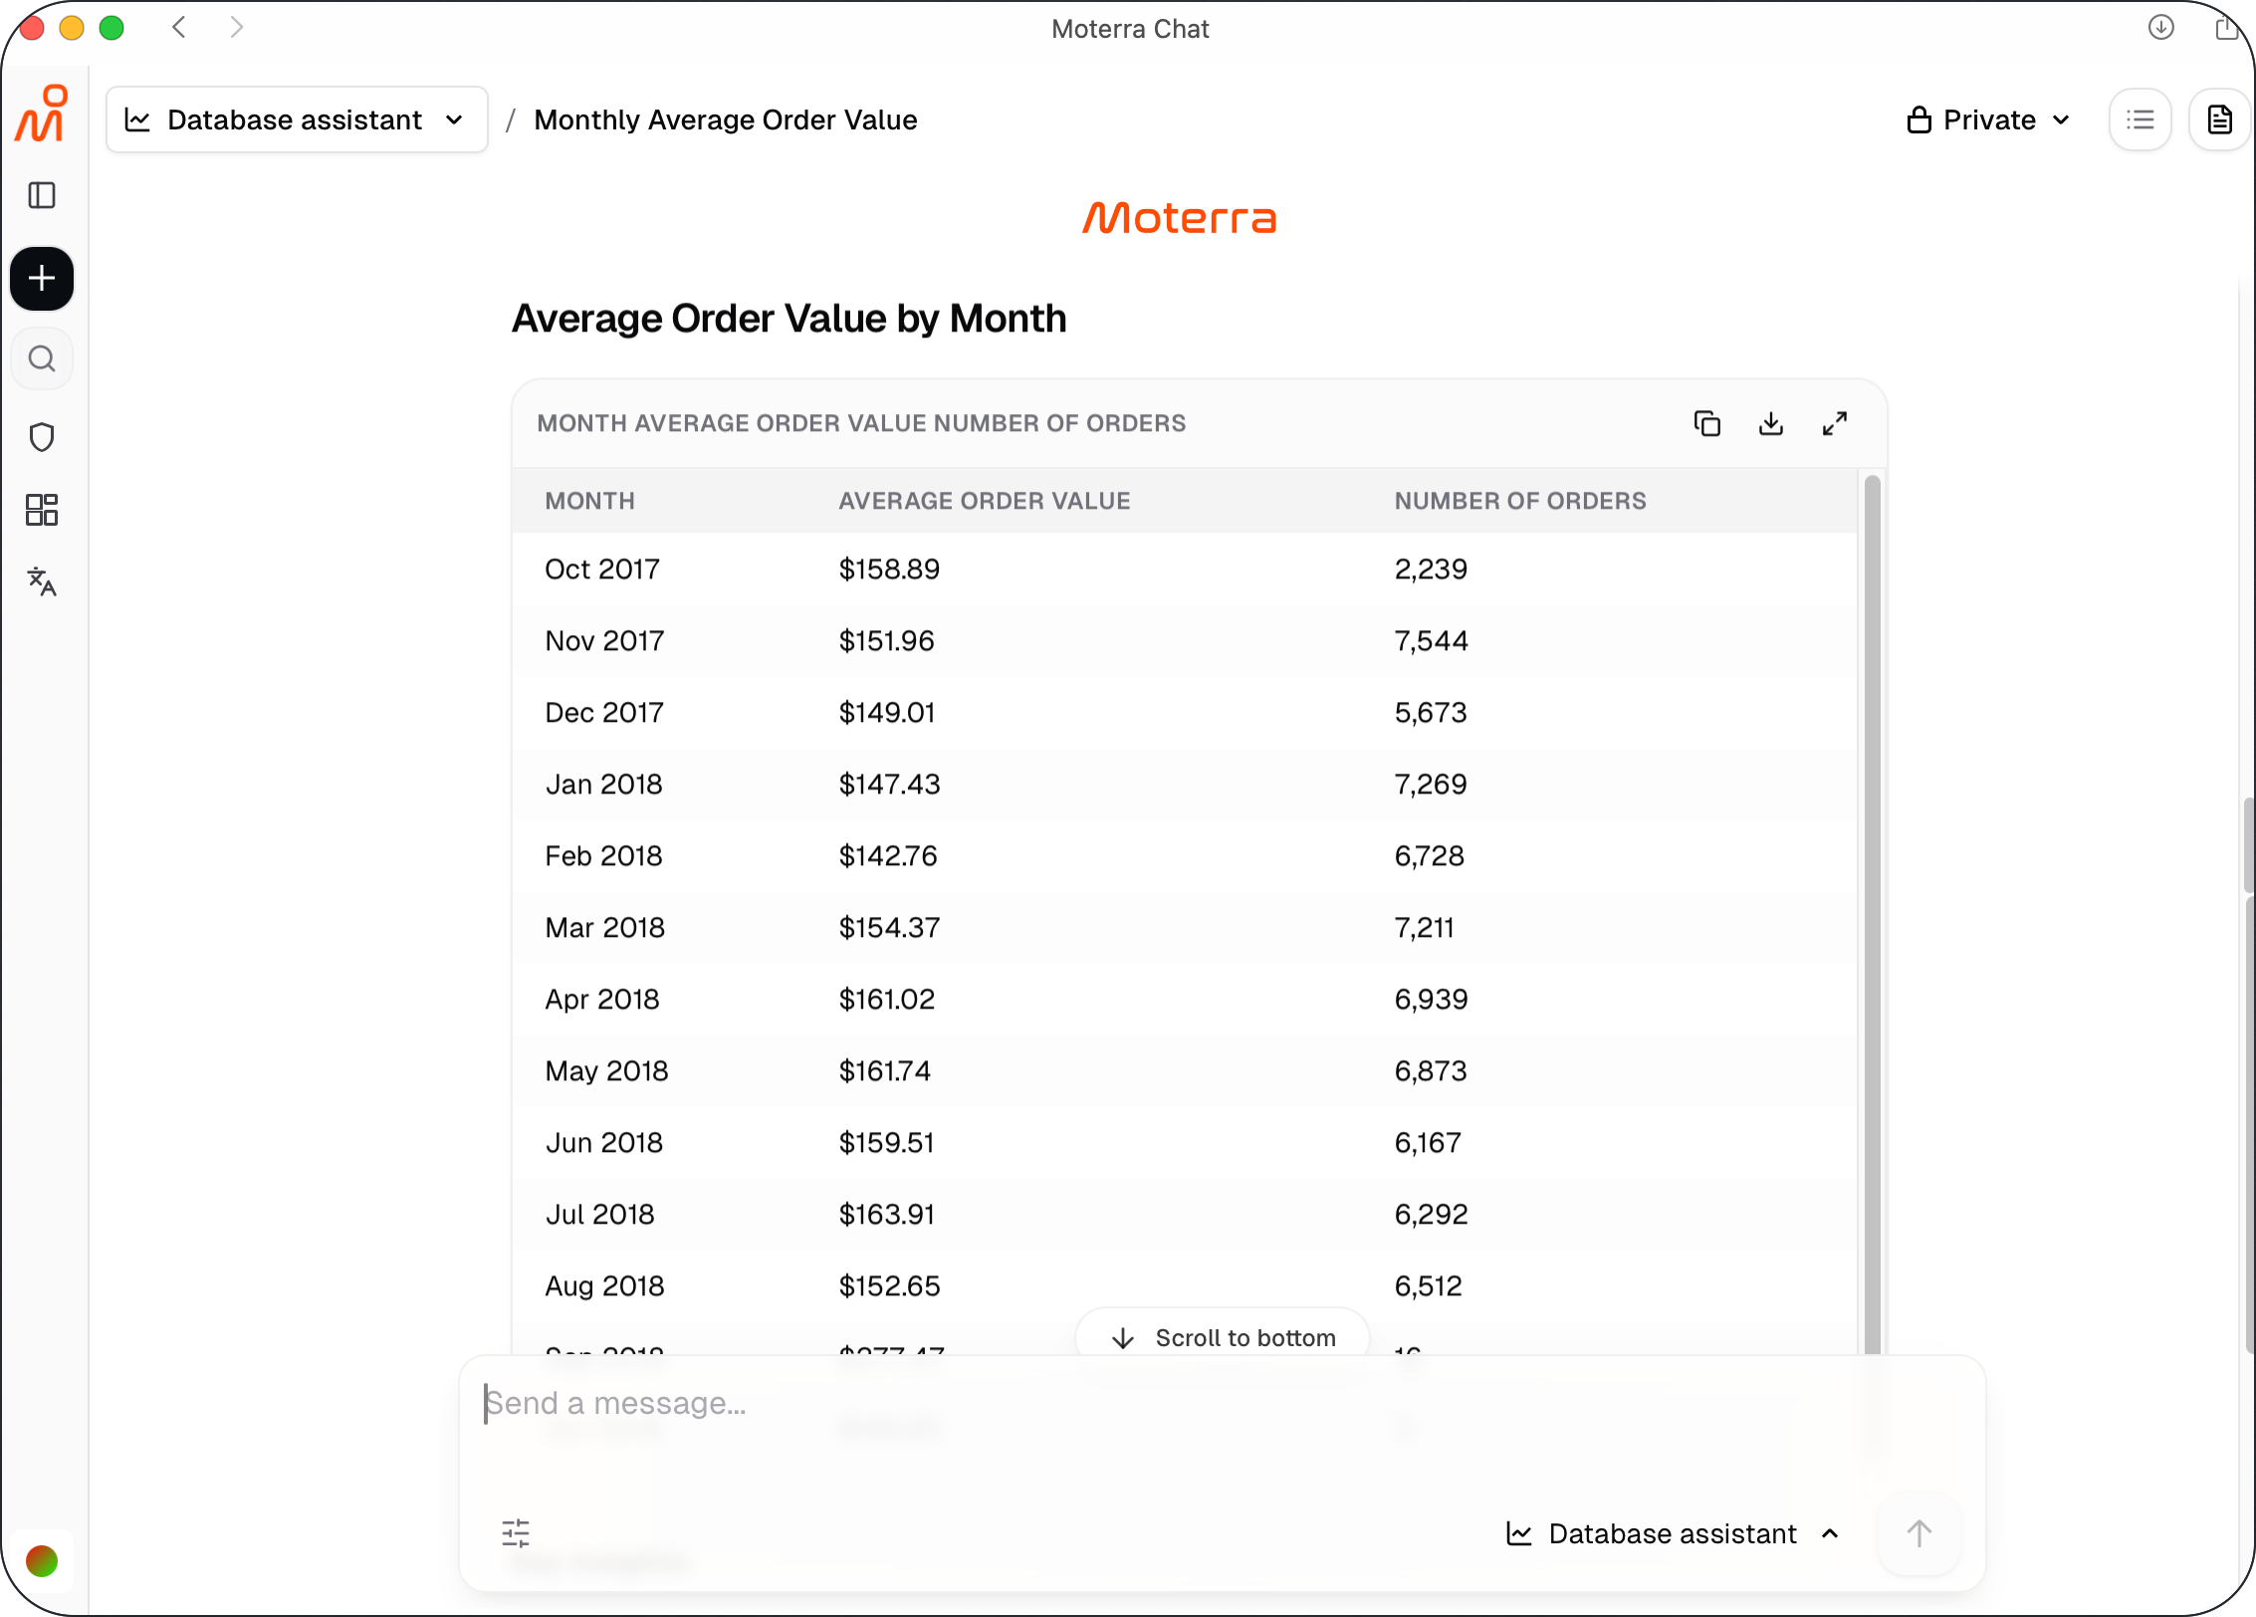Click the 7,544 orders cell
The width and height of the screenshot is (2256, 1617).
(1431, 640)
